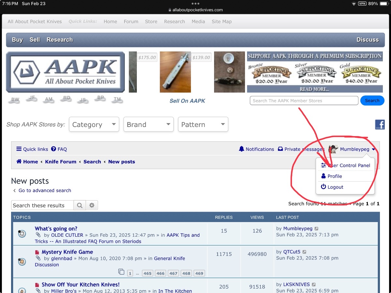Click the JS store badge
The width and height of the screenshot is (391, 293).
(83, 100)
